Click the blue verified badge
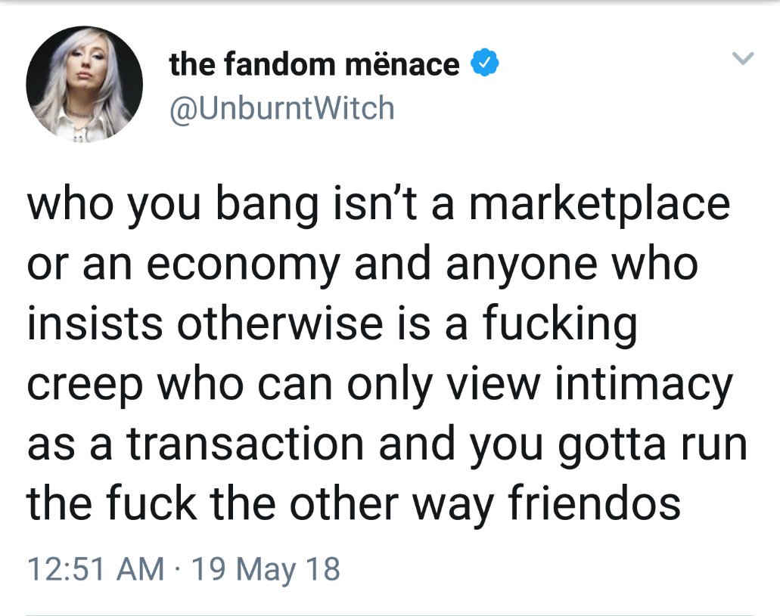The image size is (780, 616). [x=484, y=63]
